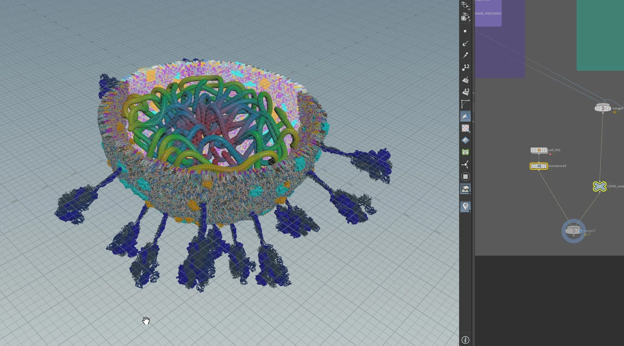
Task: Click the glasses icon with play badge
Action: (x=465, y=17)
